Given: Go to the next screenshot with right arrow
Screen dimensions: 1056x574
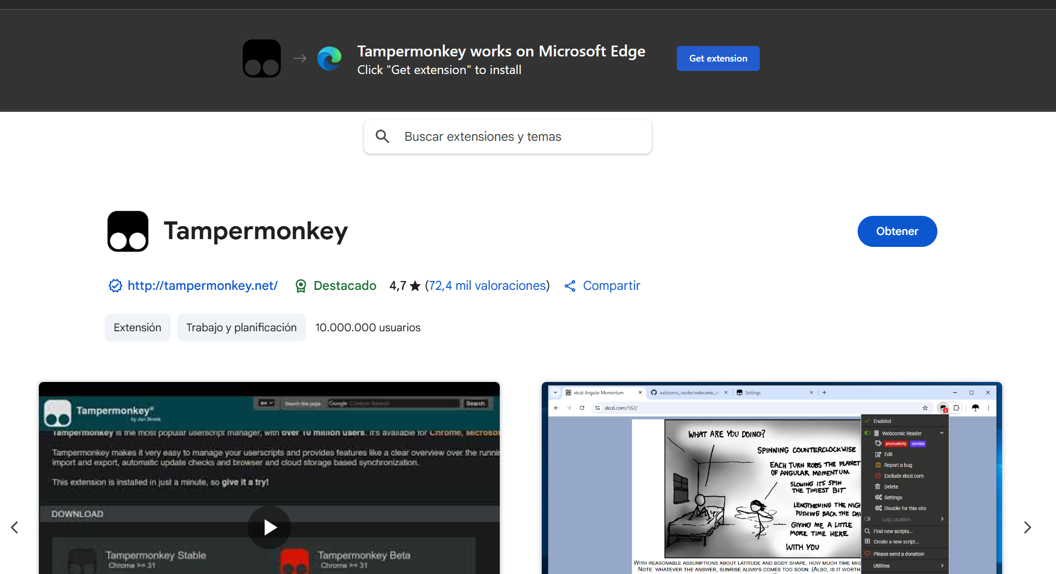Looking at the screenshot, I should 1028,527.
